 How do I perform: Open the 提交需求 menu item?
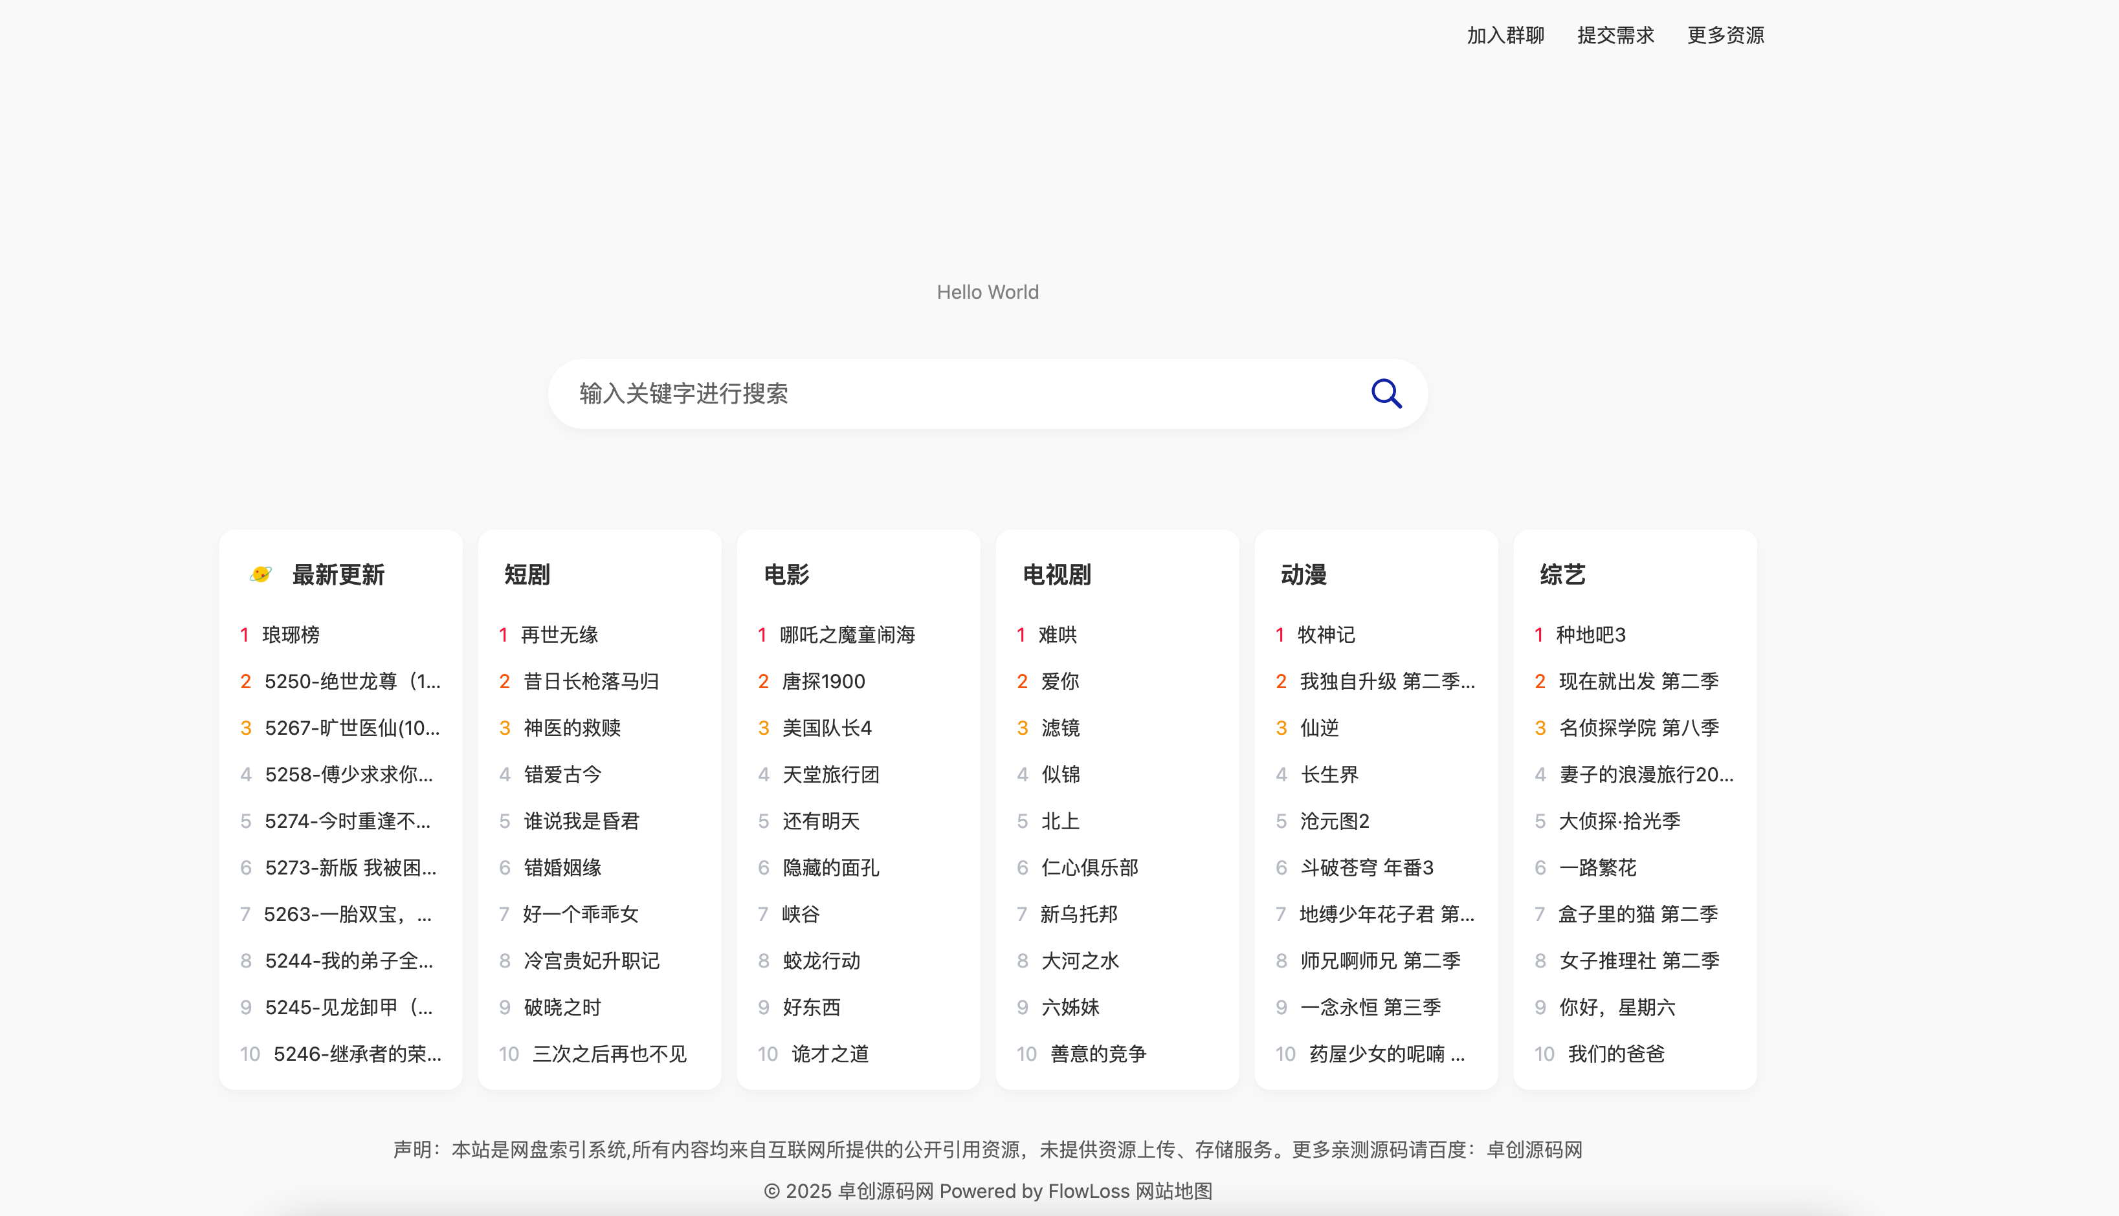click(1615, 35)
